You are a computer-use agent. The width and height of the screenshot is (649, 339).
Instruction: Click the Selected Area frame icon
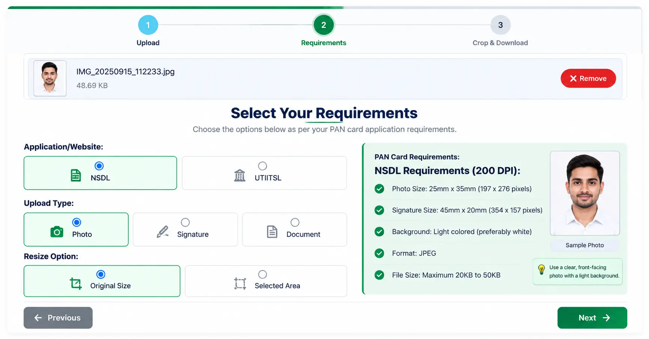(240, 284)
